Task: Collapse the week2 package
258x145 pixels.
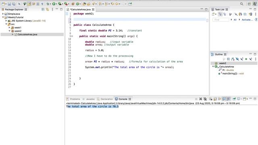Action: coord(10,31)
